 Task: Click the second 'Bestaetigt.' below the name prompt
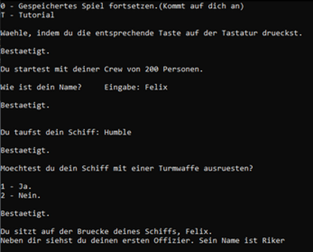(25, 105)
